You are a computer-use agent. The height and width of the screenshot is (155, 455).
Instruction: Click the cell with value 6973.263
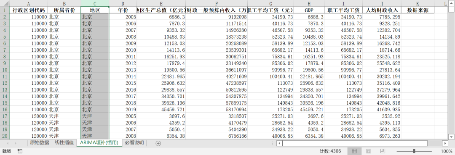pyautogui.click(x=382, y=136)
